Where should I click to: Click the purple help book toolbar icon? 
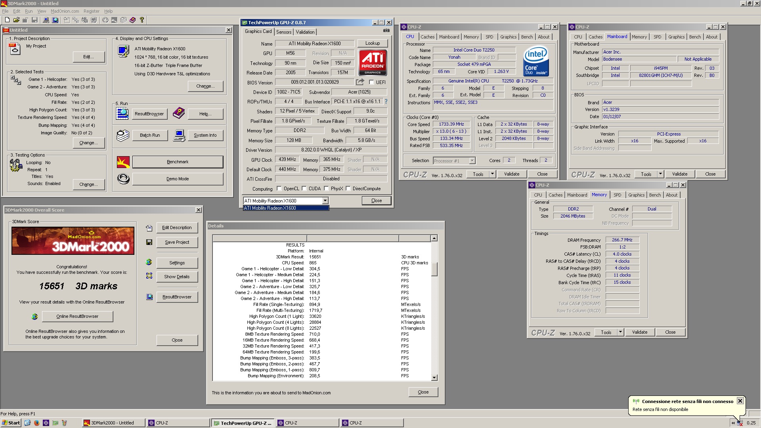pos(132,20)
